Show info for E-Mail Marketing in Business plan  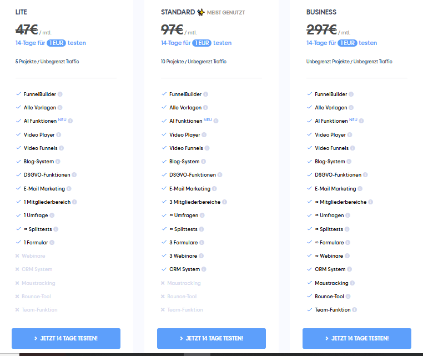(360, 189)
